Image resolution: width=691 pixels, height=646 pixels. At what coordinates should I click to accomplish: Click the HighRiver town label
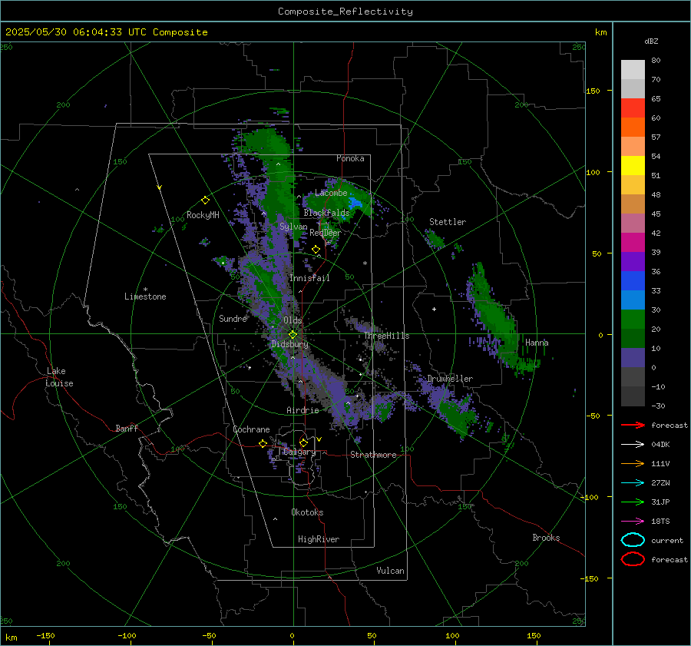(319, 539)
